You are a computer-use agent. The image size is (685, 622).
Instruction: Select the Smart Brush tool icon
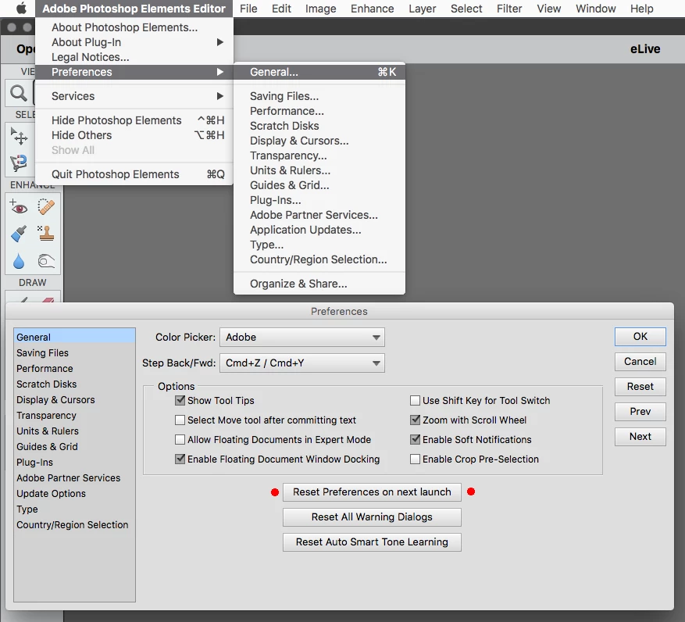19,234
